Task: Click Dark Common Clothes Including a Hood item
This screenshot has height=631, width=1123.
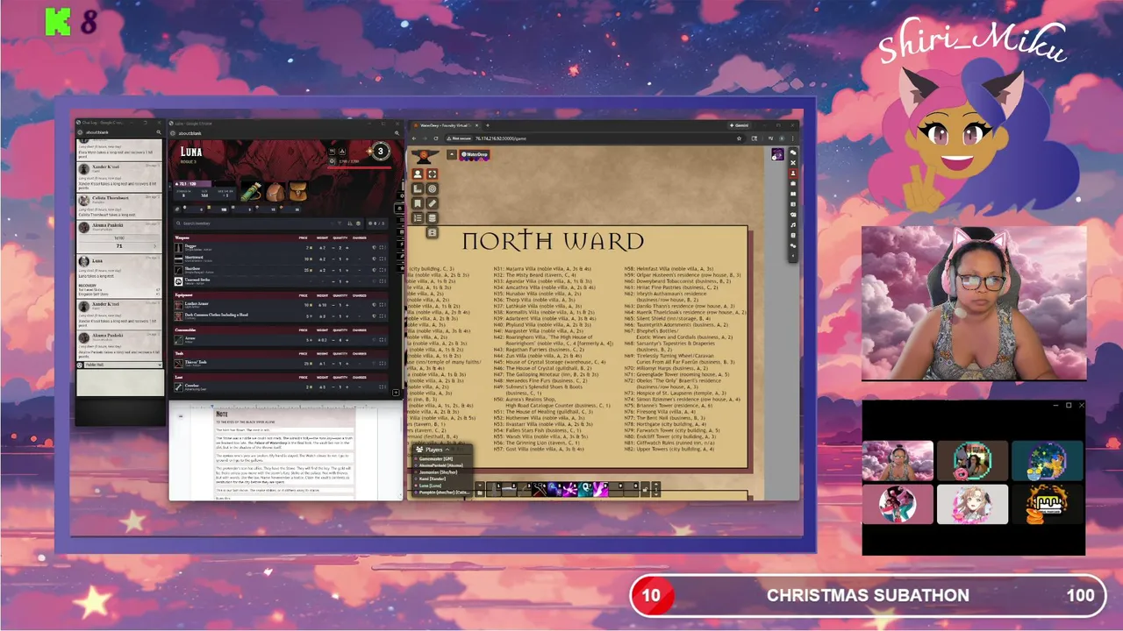Action: [x=216, y=315]
